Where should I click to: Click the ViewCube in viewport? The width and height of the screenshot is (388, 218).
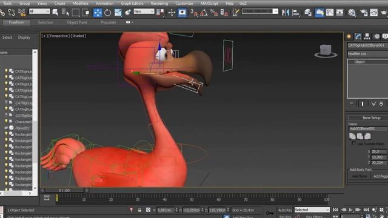pos(326,51)
